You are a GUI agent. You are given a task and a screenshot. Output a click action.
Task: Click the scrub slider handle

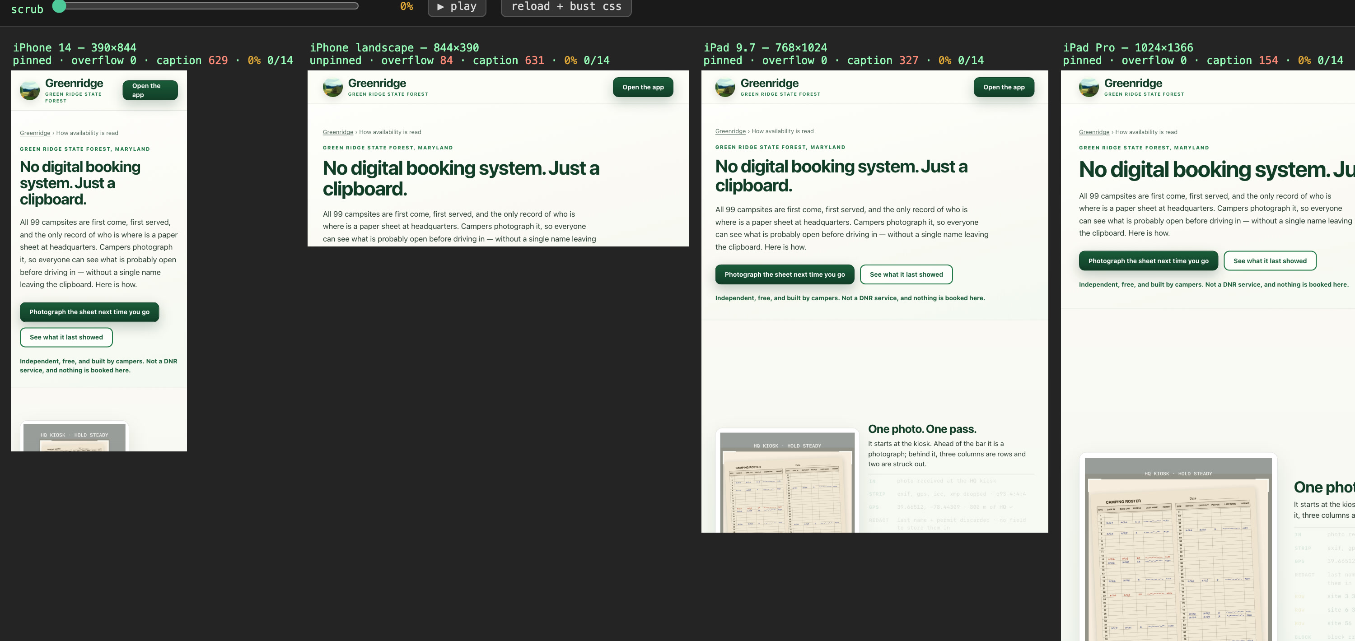click(x=60, y=6)
